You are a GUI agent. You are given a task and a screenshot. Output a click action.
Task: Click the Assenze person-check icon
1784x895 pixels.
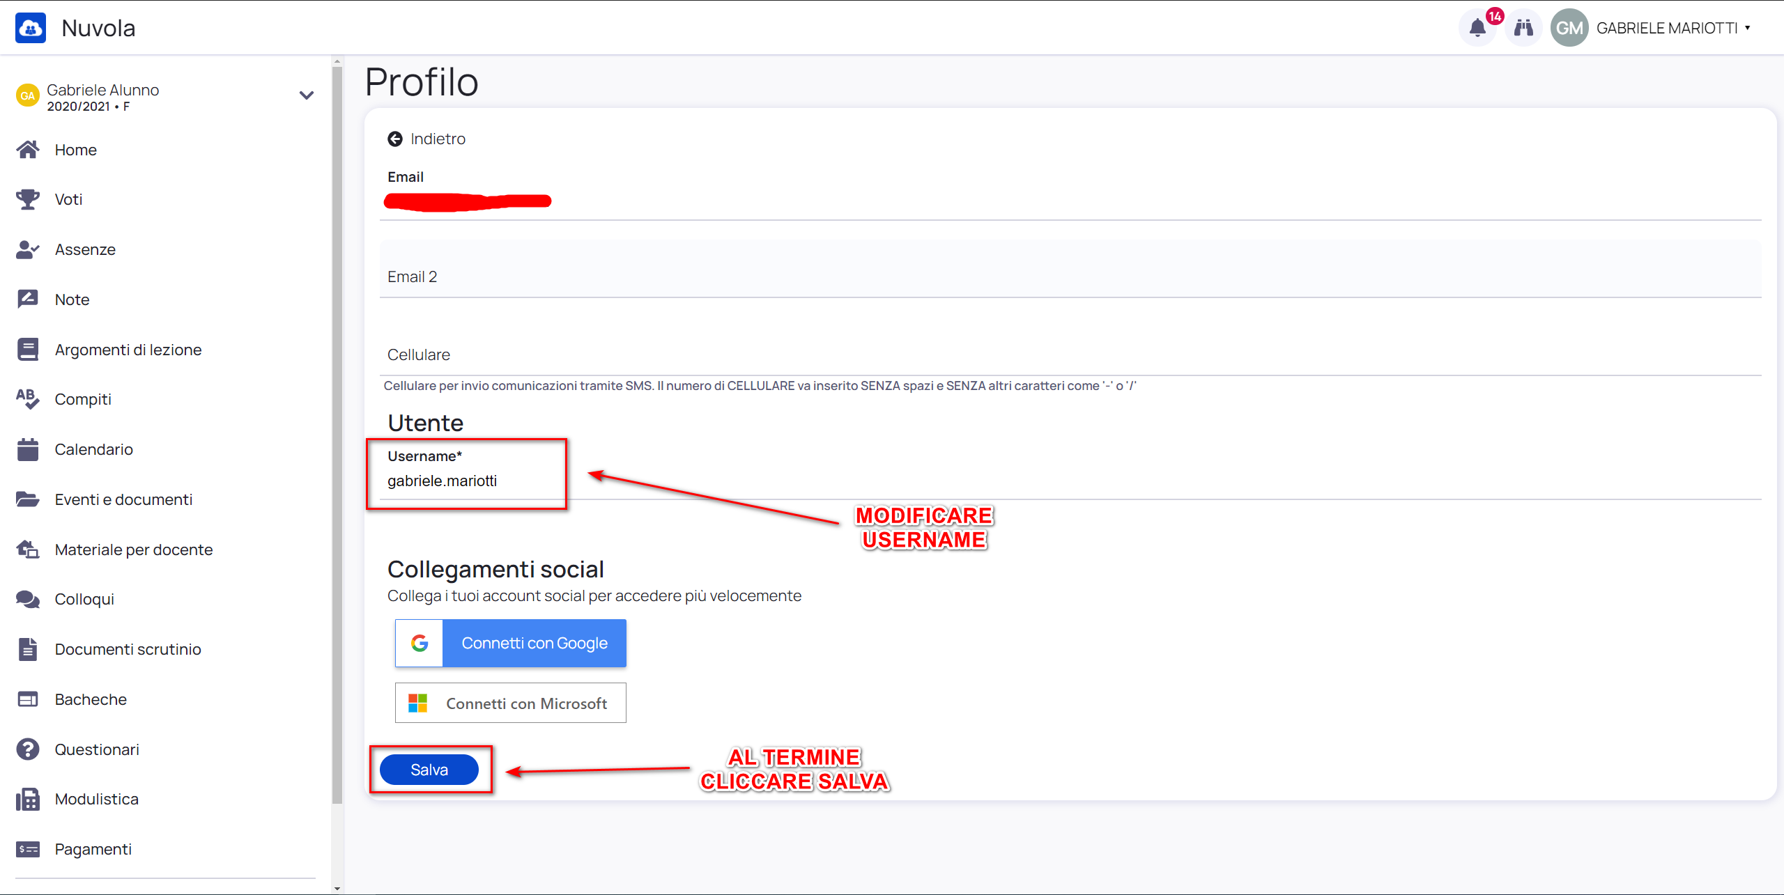coord(28,249)
